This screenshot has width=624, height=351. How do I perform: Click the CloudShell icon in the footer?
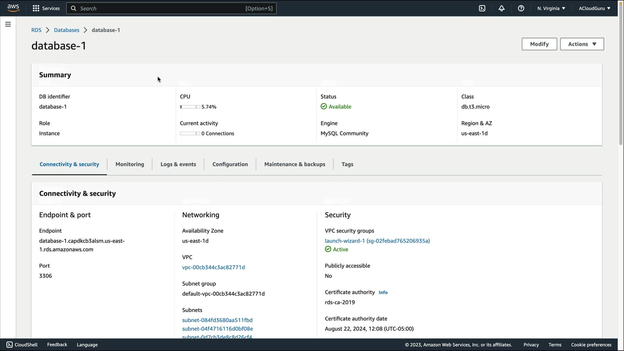(9, 344)
